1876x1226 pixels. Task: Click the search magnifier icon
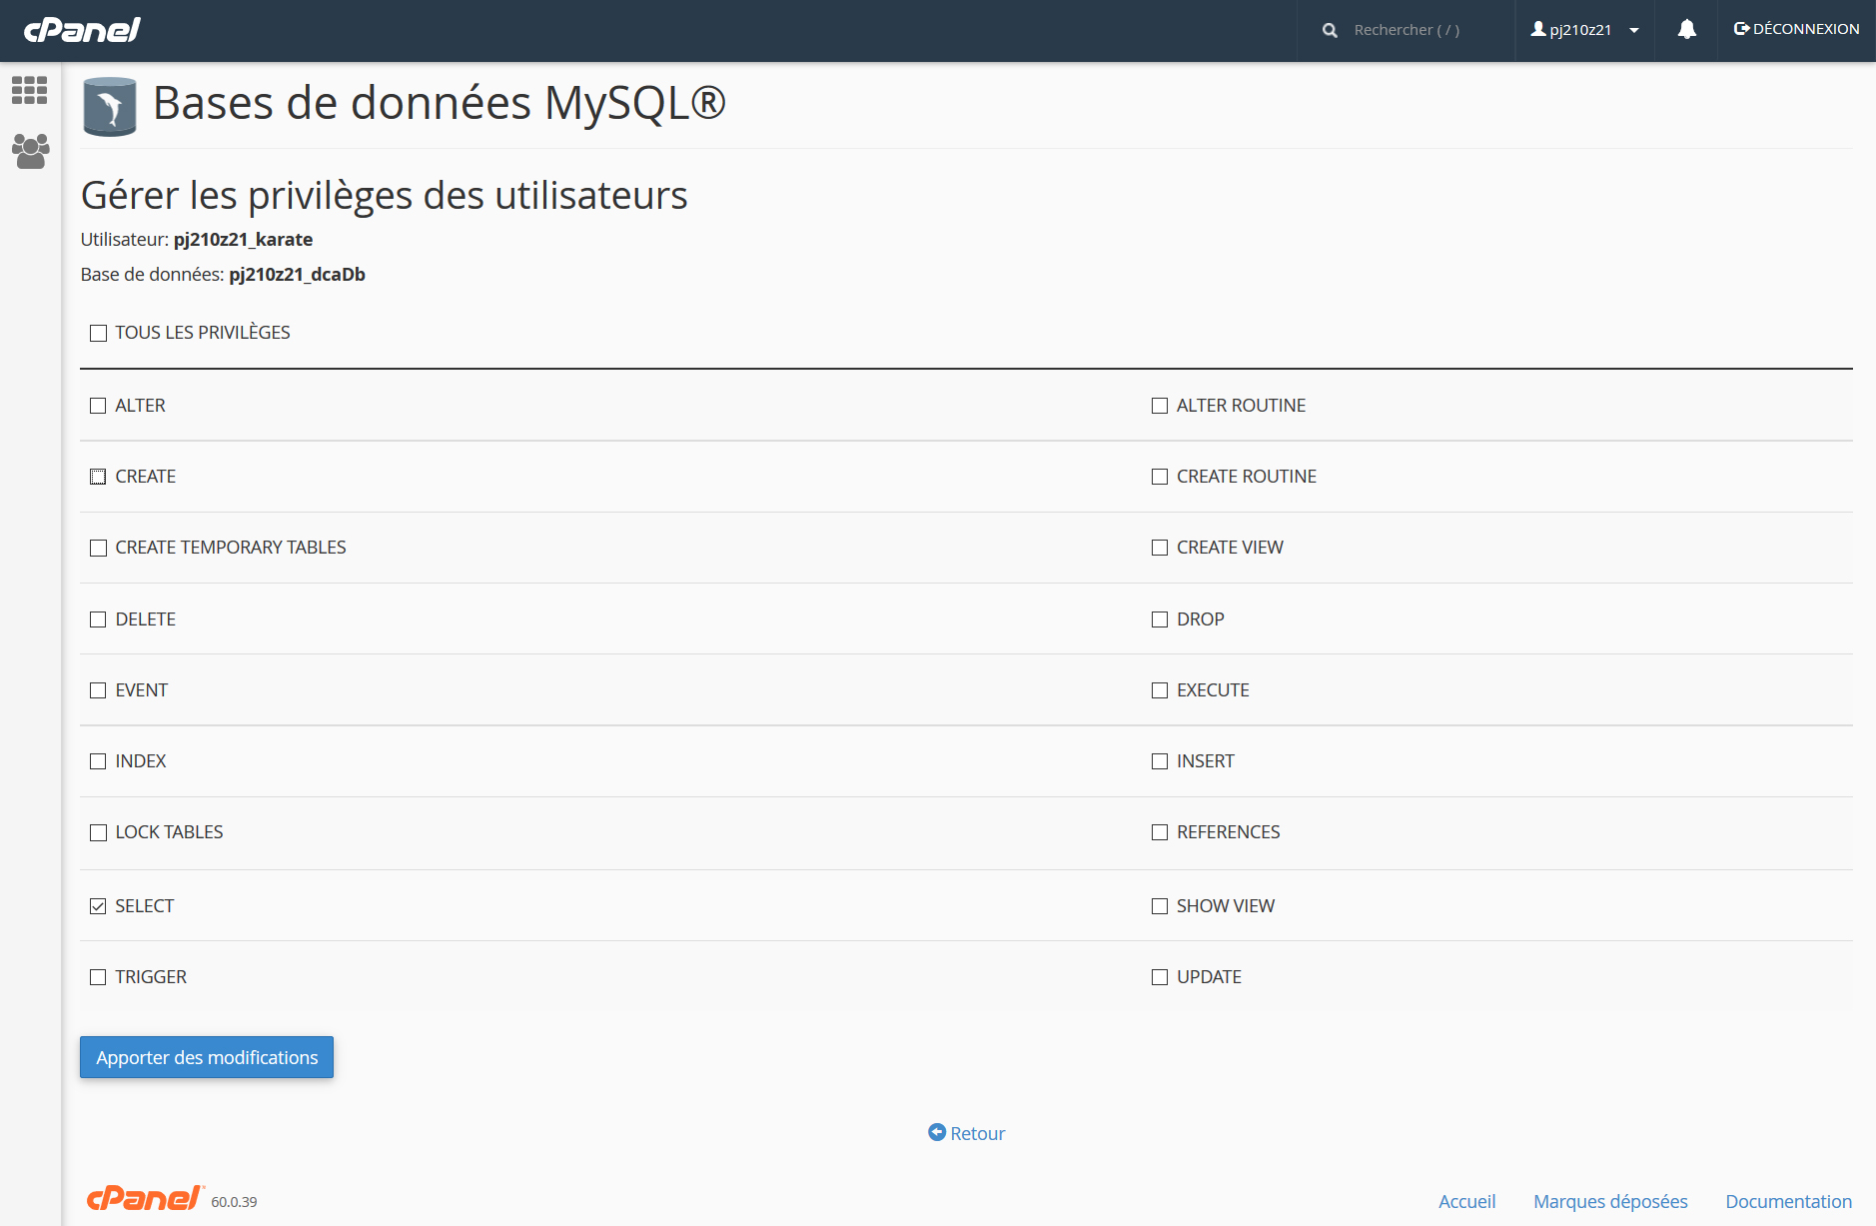tap(1330, 31)
